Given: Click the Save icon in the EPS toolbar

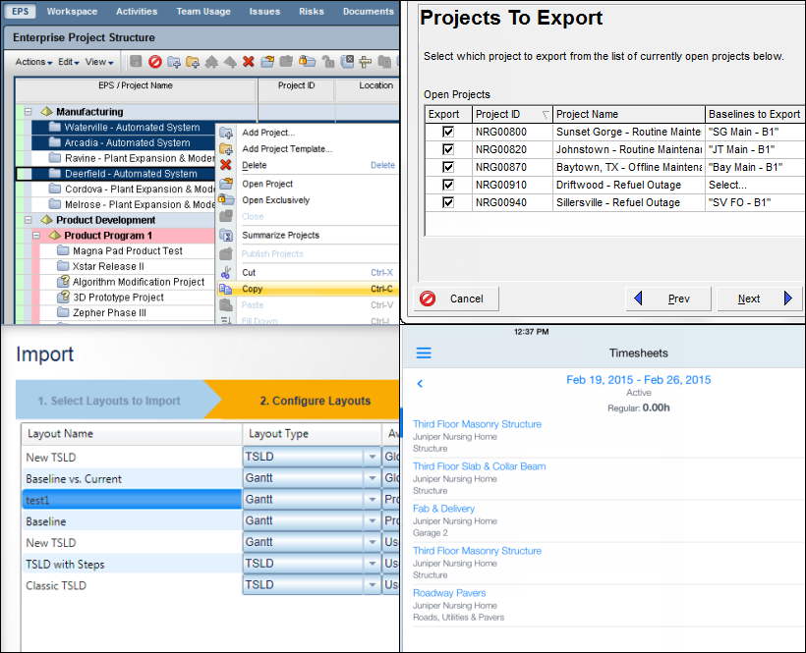Looking at the screenshot, I should click(134, 61).
